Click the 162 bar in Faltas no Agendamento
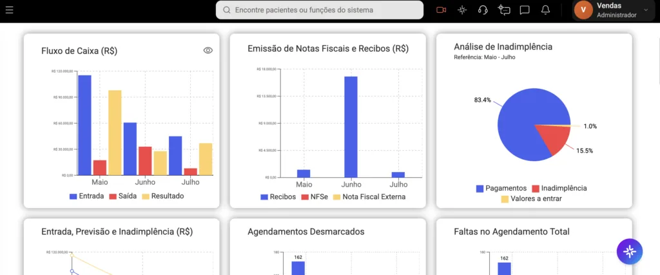Viewport: 660px width, 275px height. pyautogui.click(x=504, y=269)
